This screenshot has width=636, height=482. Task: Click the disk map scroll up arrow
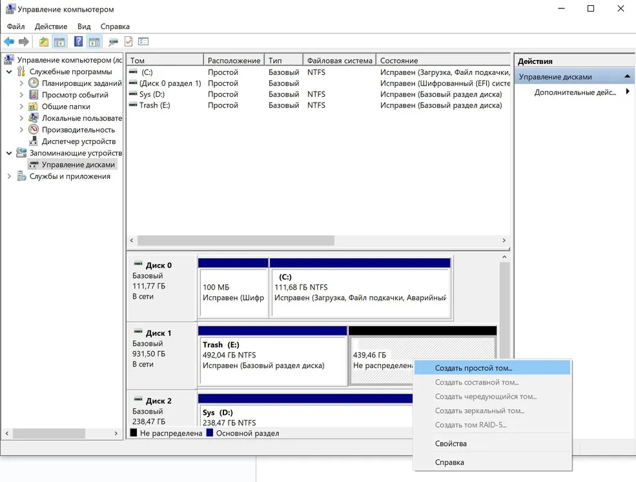(x=504, y=257)
